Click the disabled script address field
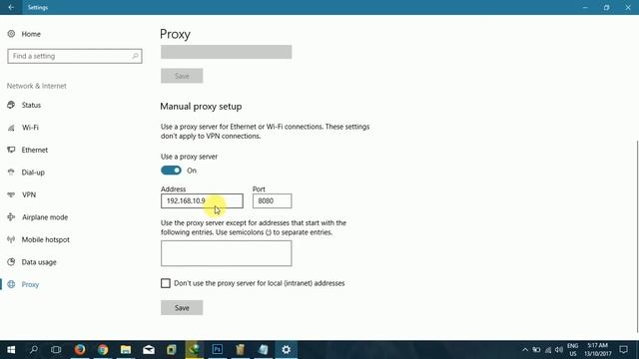Image resolution: width=639 pixels, height=359 pixels. (227, 52)
